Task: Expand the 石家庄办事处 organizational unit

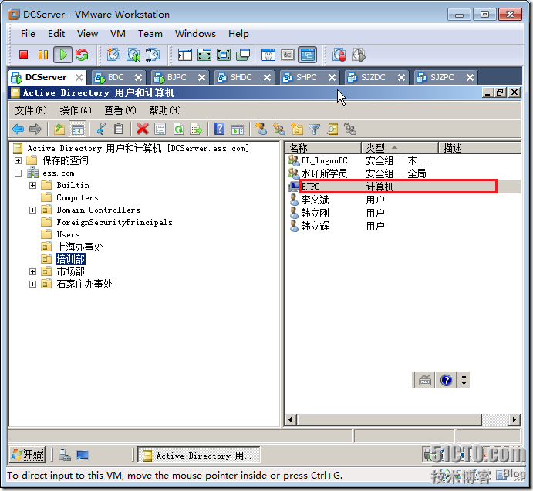Action: [32, 284]
